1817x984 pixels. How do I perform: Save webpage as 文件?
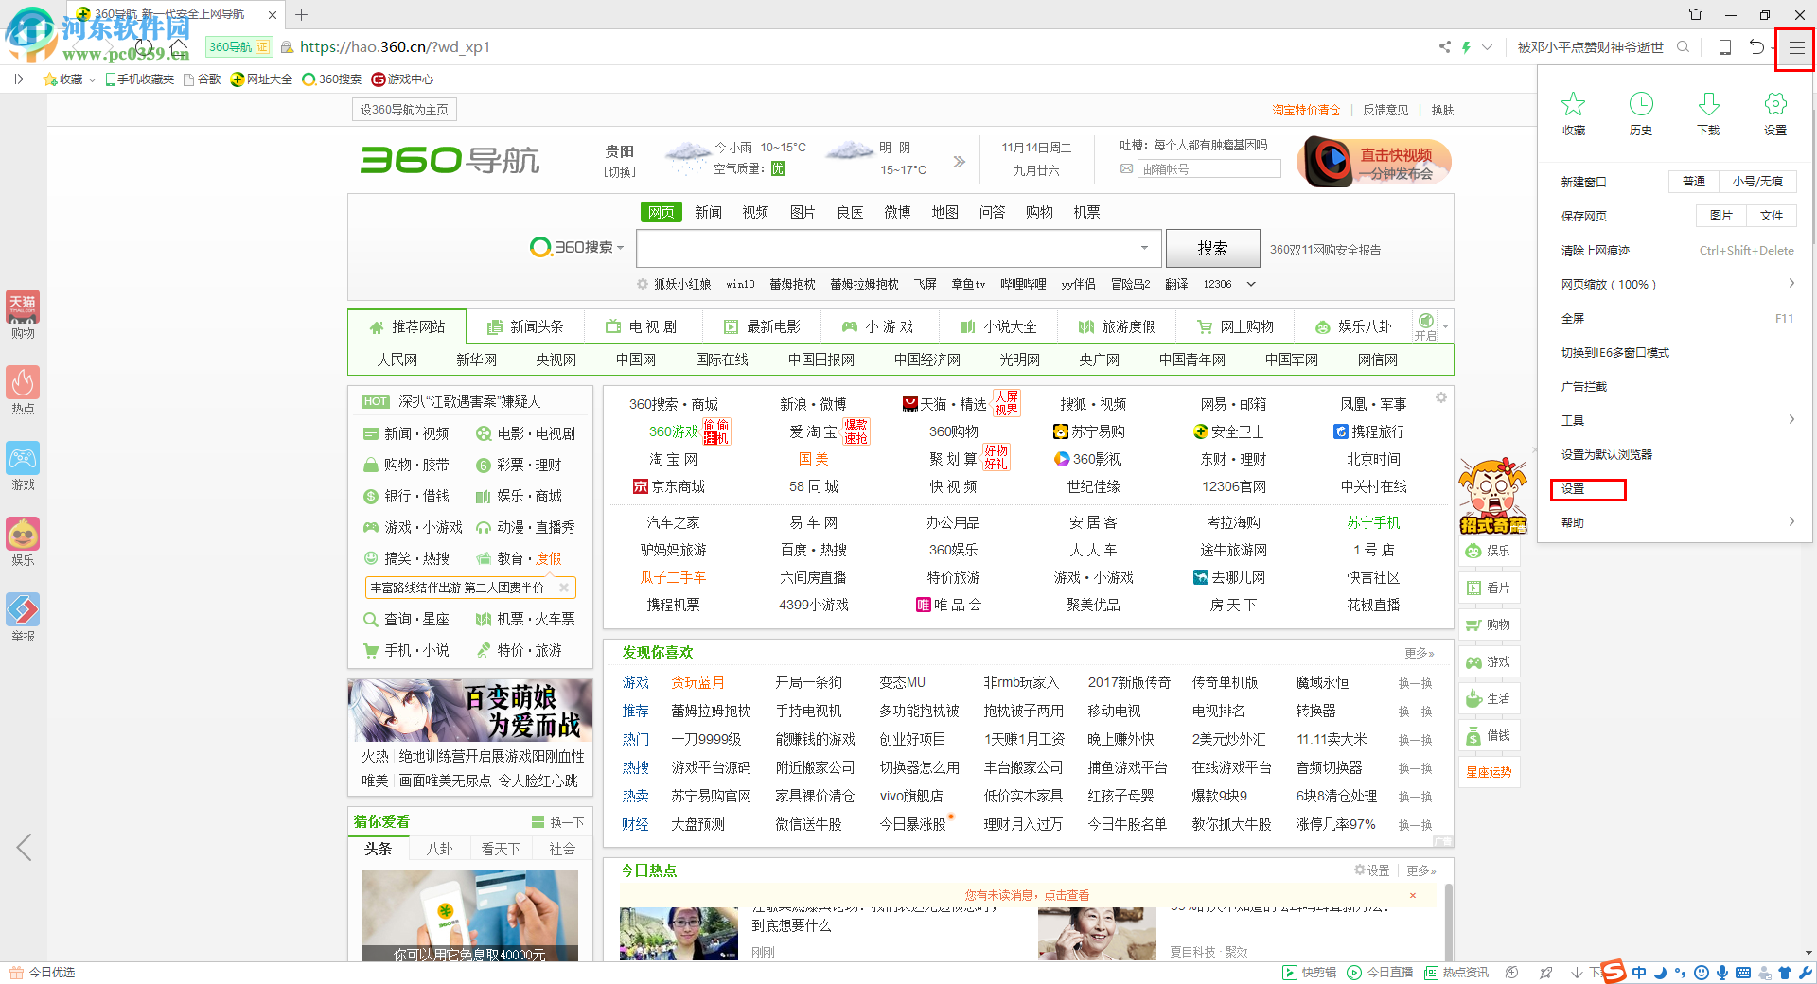pyautogui.click(x=1771, y=216)
